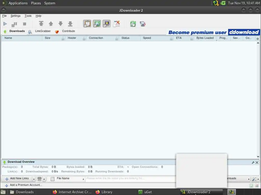Screen dimensions: 261x195
Task: Click JDownloader tray icon in top panel
Action: click(x=216, y=3)
